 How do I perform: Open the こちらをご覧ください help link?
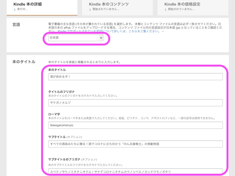coord(146,31)
